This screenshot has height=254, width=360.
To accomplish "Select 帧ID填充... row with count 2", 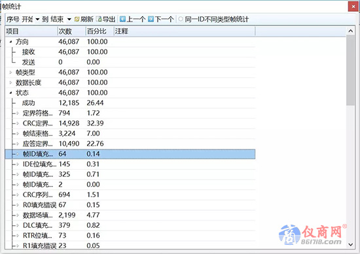I will point(130,185).
